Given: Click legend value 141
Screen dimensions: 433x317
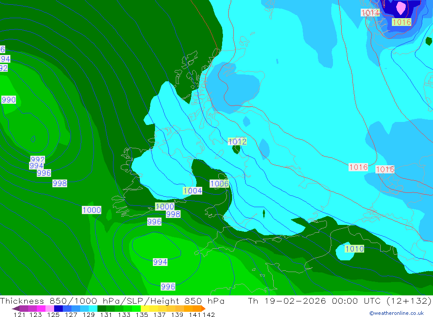Looking at the screenshot, I should coord(195,315).
